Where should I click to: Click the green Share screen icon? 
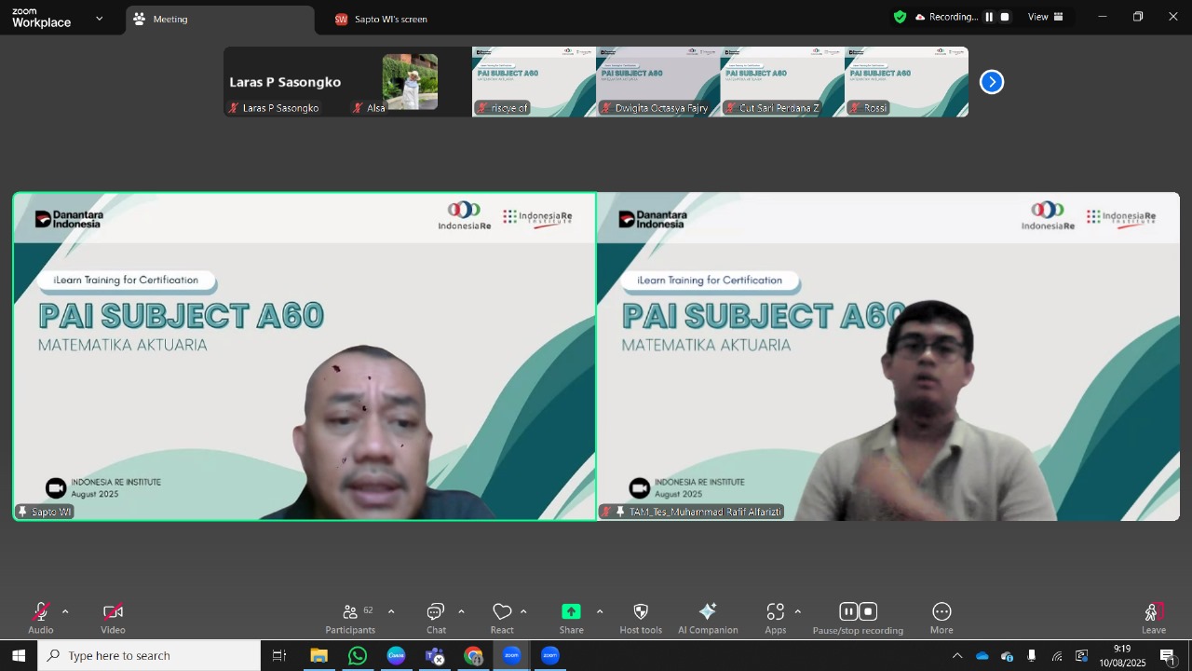[x=571, y=611]
